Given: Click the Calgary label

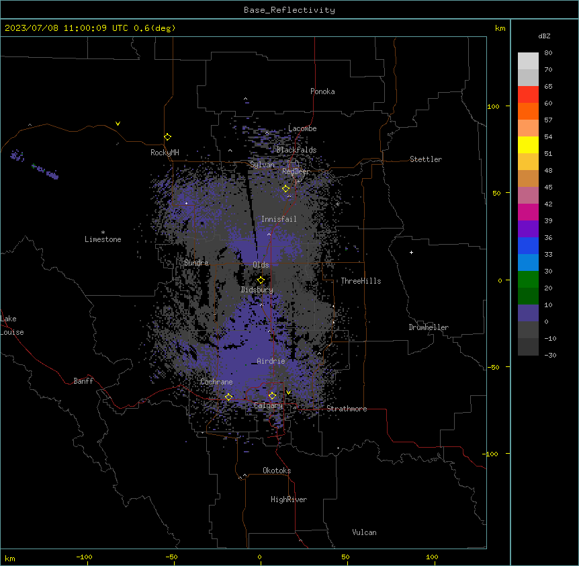Looking at the screenshot, I should pos(268,405).
